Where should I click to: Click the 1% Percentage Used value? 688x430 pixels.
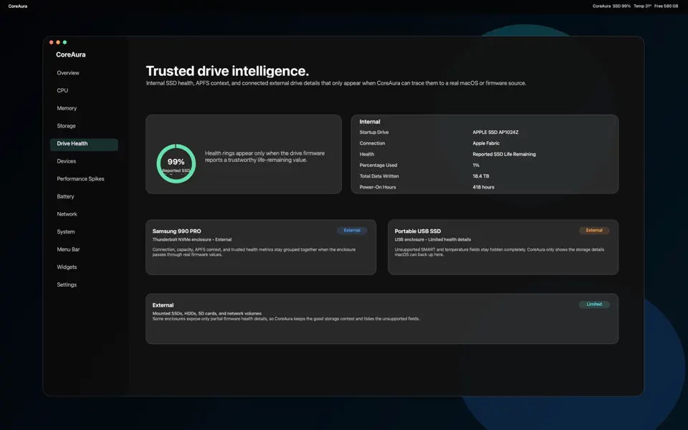click(x=476, y=165)
